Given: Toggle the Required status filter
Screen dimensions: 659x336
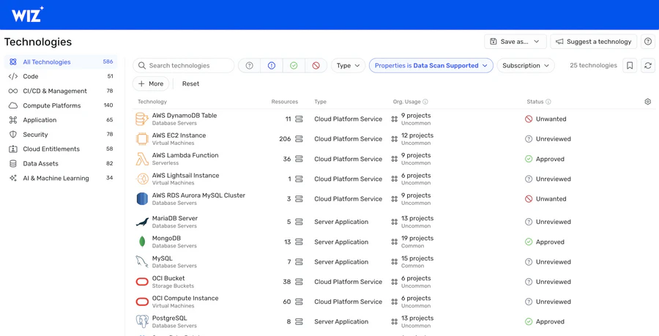Looking at the screenshot, I should (272, 66).
